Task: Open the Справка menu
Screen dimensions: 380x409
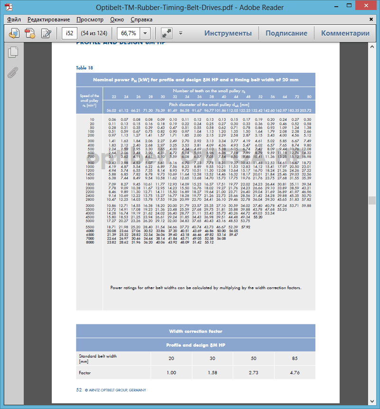Action: (x=142, y=19)
